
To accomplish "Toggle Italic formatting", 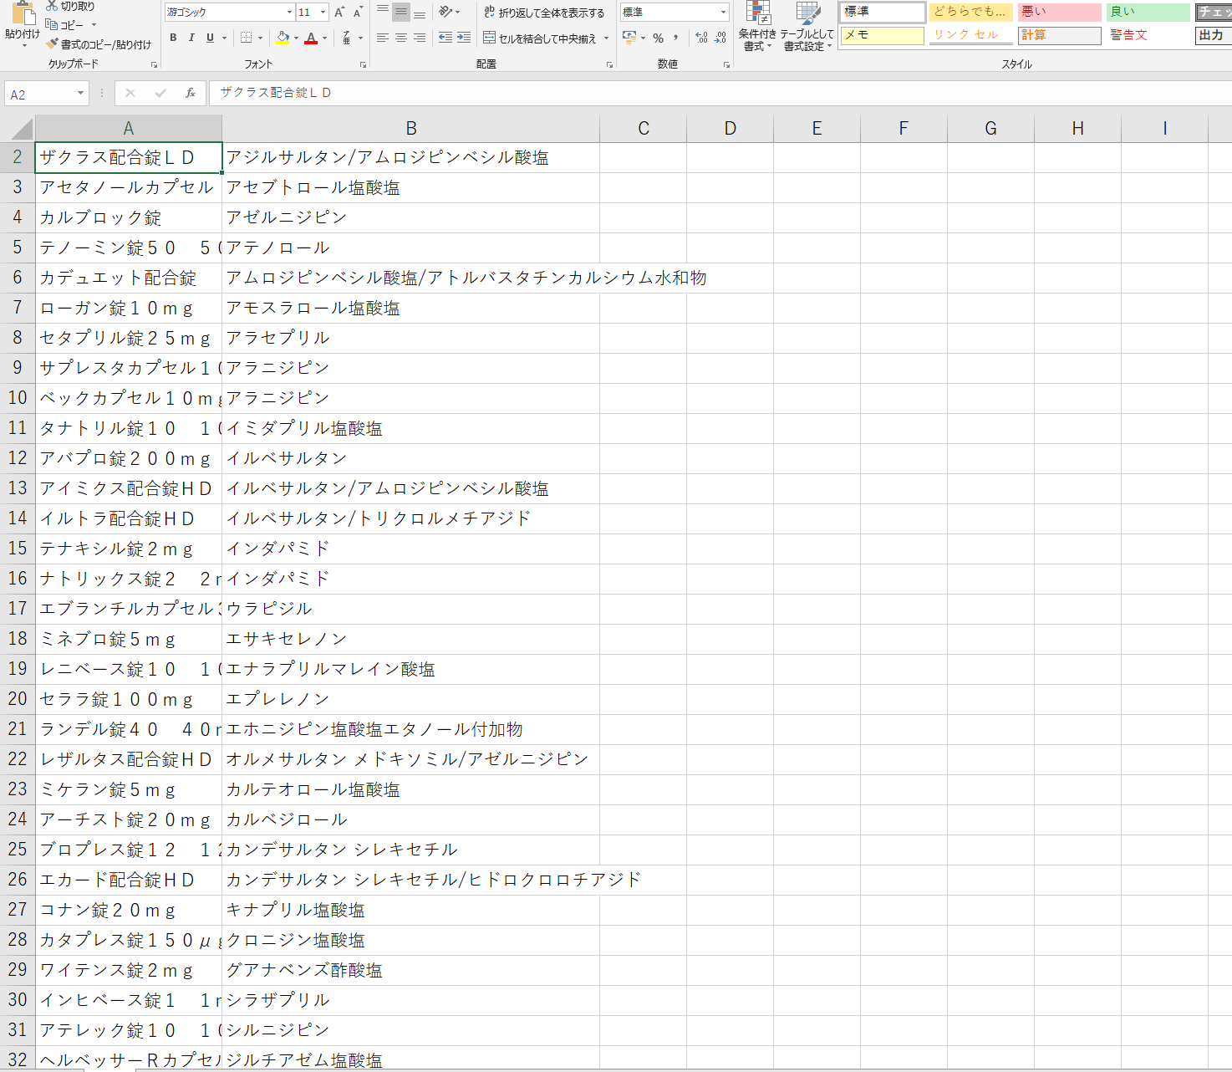I will [191, 38].
